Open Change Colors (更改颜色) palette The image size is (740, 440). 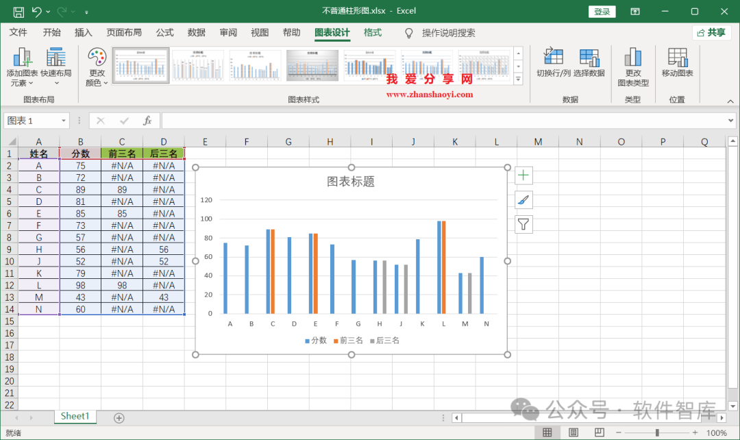click(97, 67)
